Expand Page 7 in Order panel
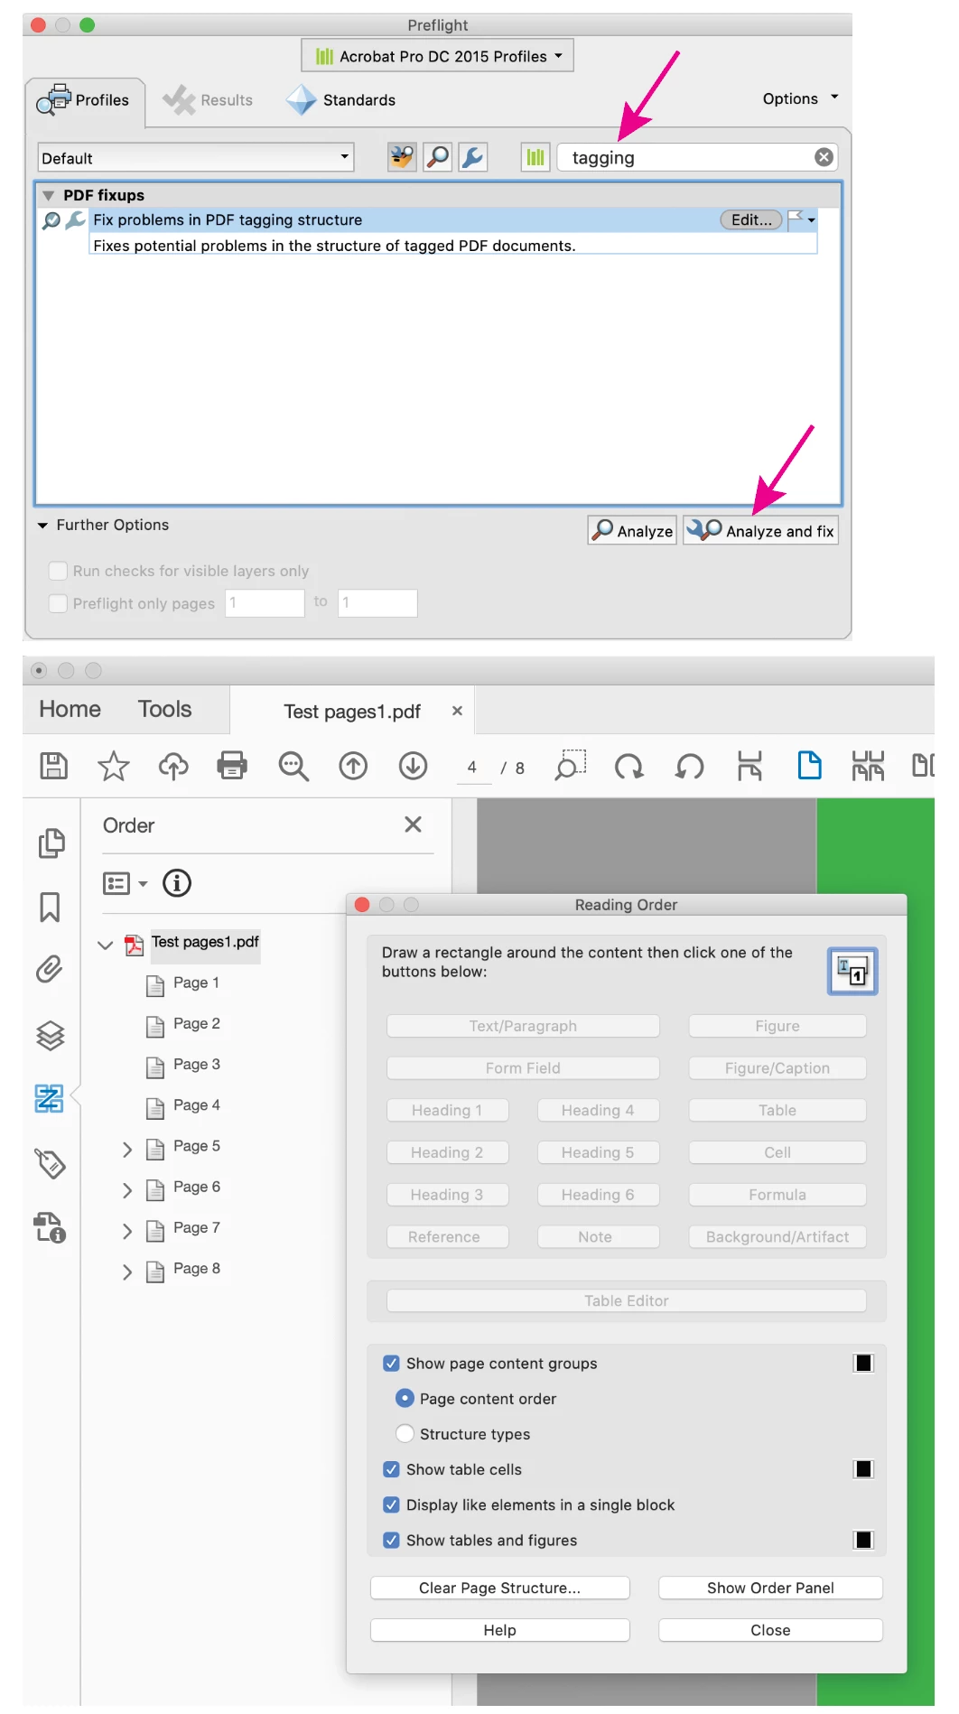 127,1230
